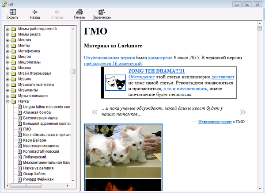Open the Параметры options icon

[x=102, y=12]
